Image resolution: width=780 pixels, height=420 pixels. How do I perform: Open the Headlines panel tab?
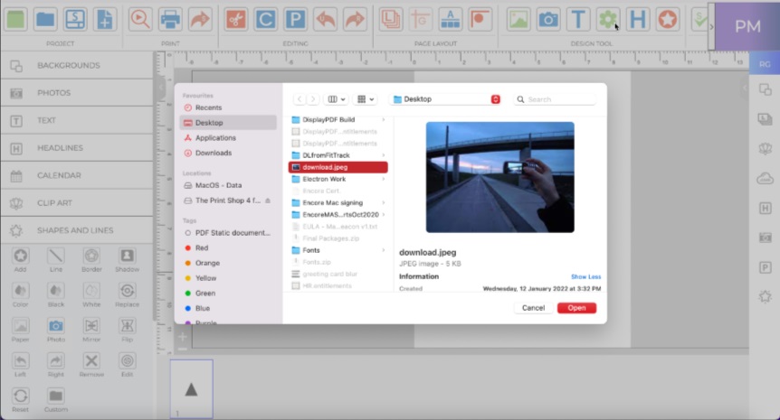click(x=77, y=148)
